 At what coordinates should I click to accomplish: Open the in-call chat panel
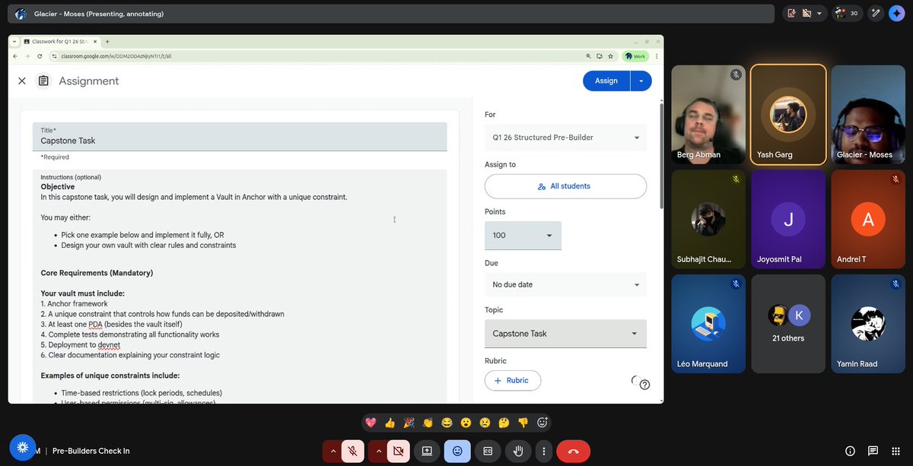pyautogui.click(x=873, y=451)
